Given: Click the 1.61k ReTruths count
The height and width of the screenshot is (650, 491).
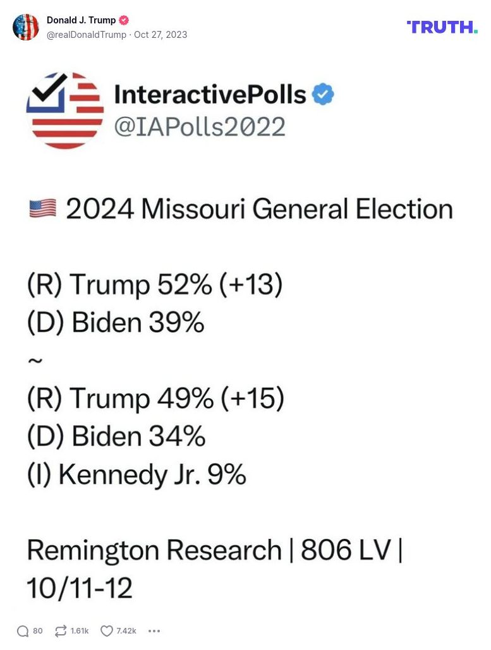Looking at the screenshot, I should point(80,631).
